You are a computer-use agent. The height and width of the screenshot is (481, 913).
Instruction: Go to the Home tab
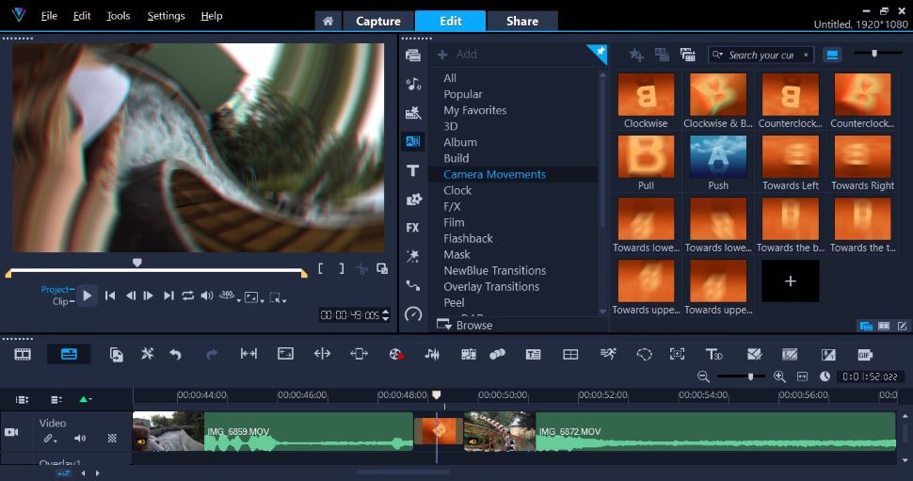(x=328, y=21)
